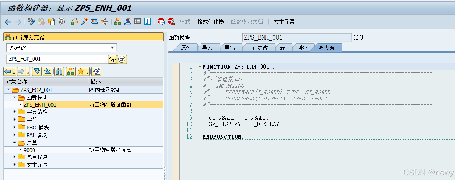Screen dimensions: 455x180
Task: Click the Display Object List hierarchy icon
Action: [x=118, y=22]
